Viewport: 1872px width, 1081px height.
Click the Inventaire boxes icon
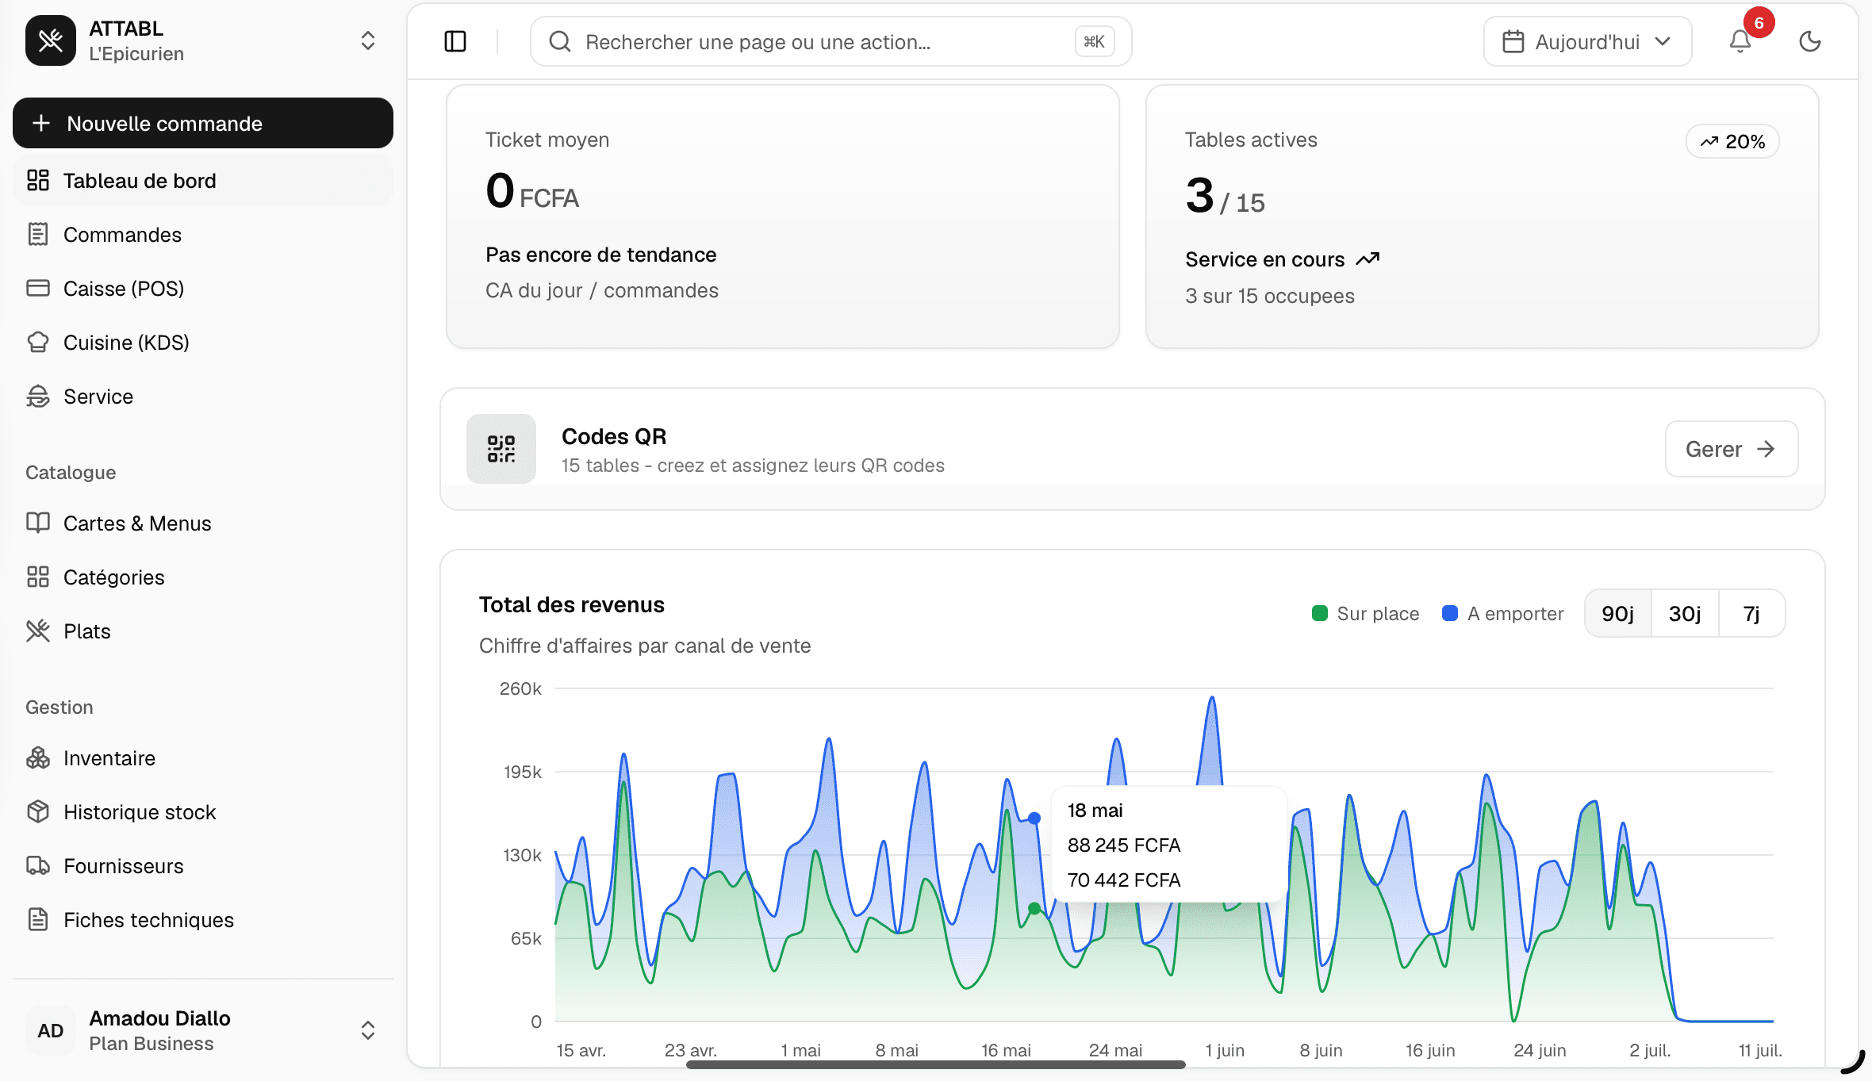38,757
